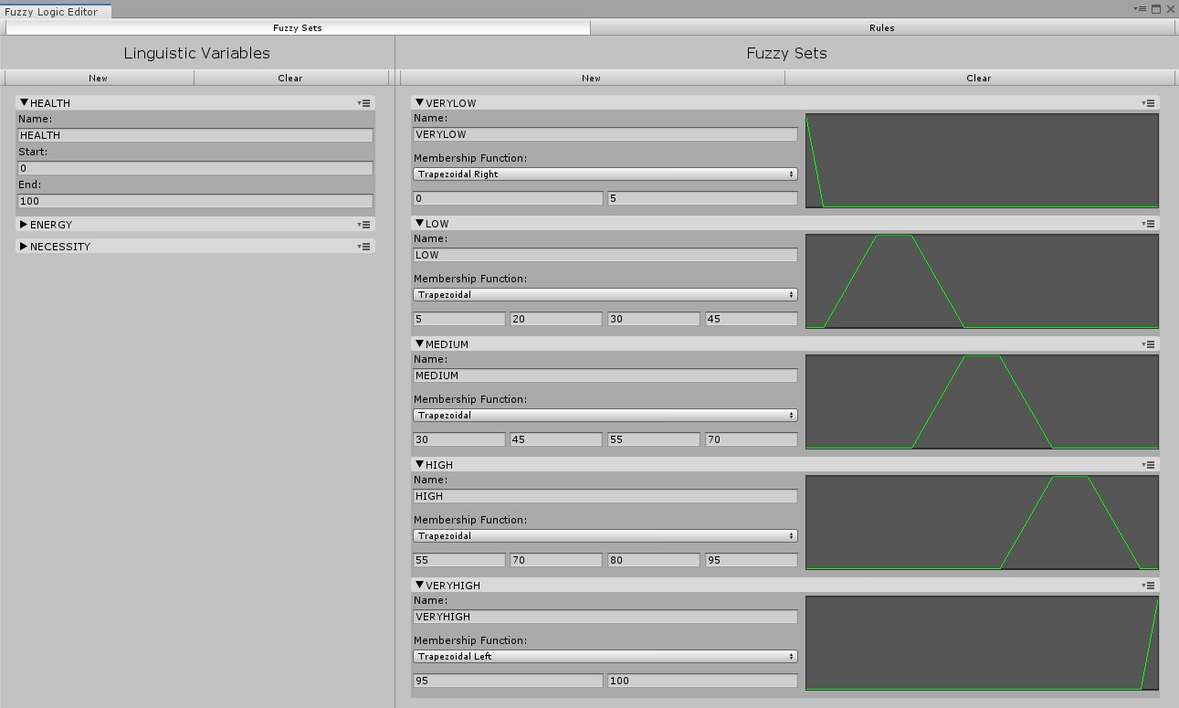Create a new fuzzy set with New
The image size is (1179, 708).
[x=591, y=78]
